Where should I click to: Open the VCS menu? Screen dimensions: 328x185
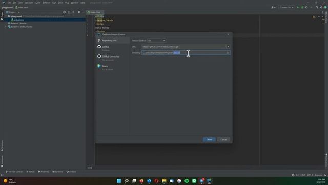coord(67,3)
